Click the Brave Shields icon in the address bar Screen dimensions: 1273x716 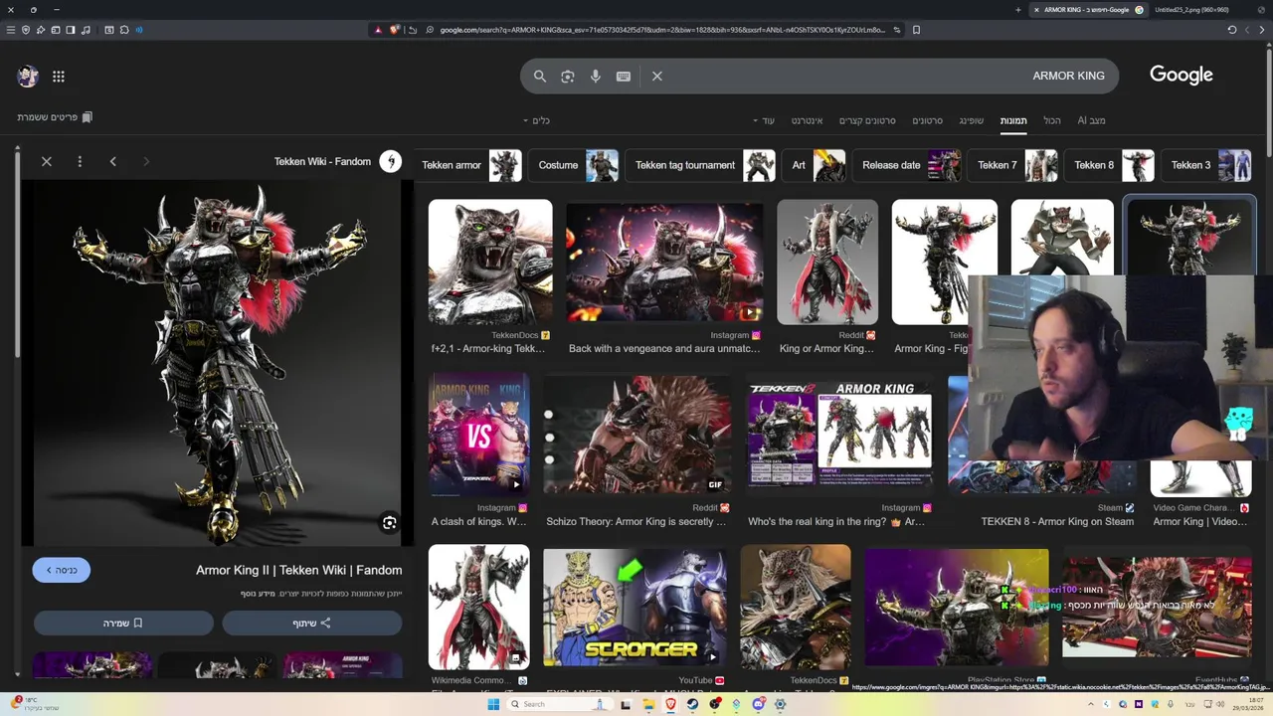coord(395,30)
